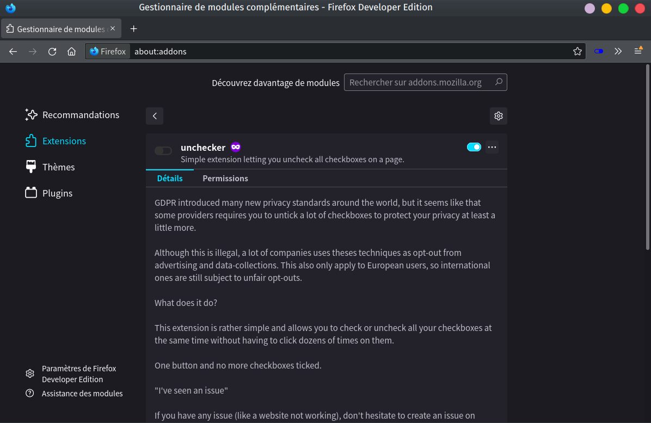Open a new browser tab

pyautogui.click(x=134, y=29)
